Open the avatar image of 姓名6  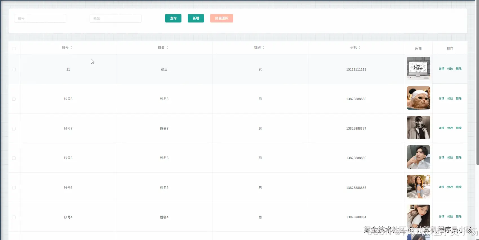click(x=418, y=157)
